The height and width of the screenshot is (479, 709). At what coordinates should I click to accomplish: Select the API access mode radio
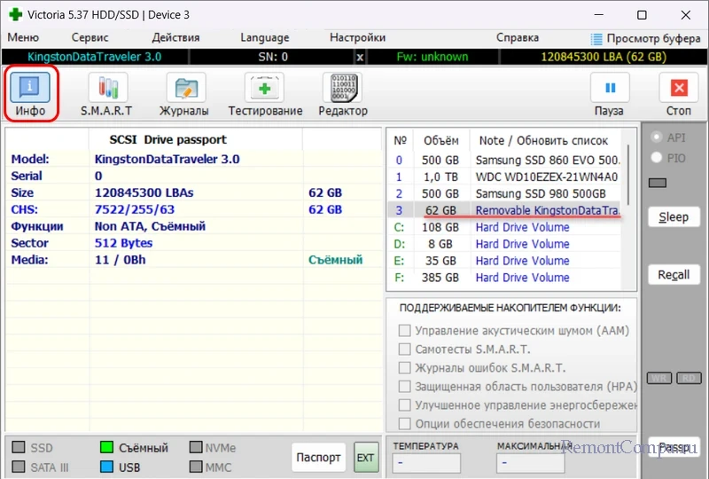click(x=656, y=137)
